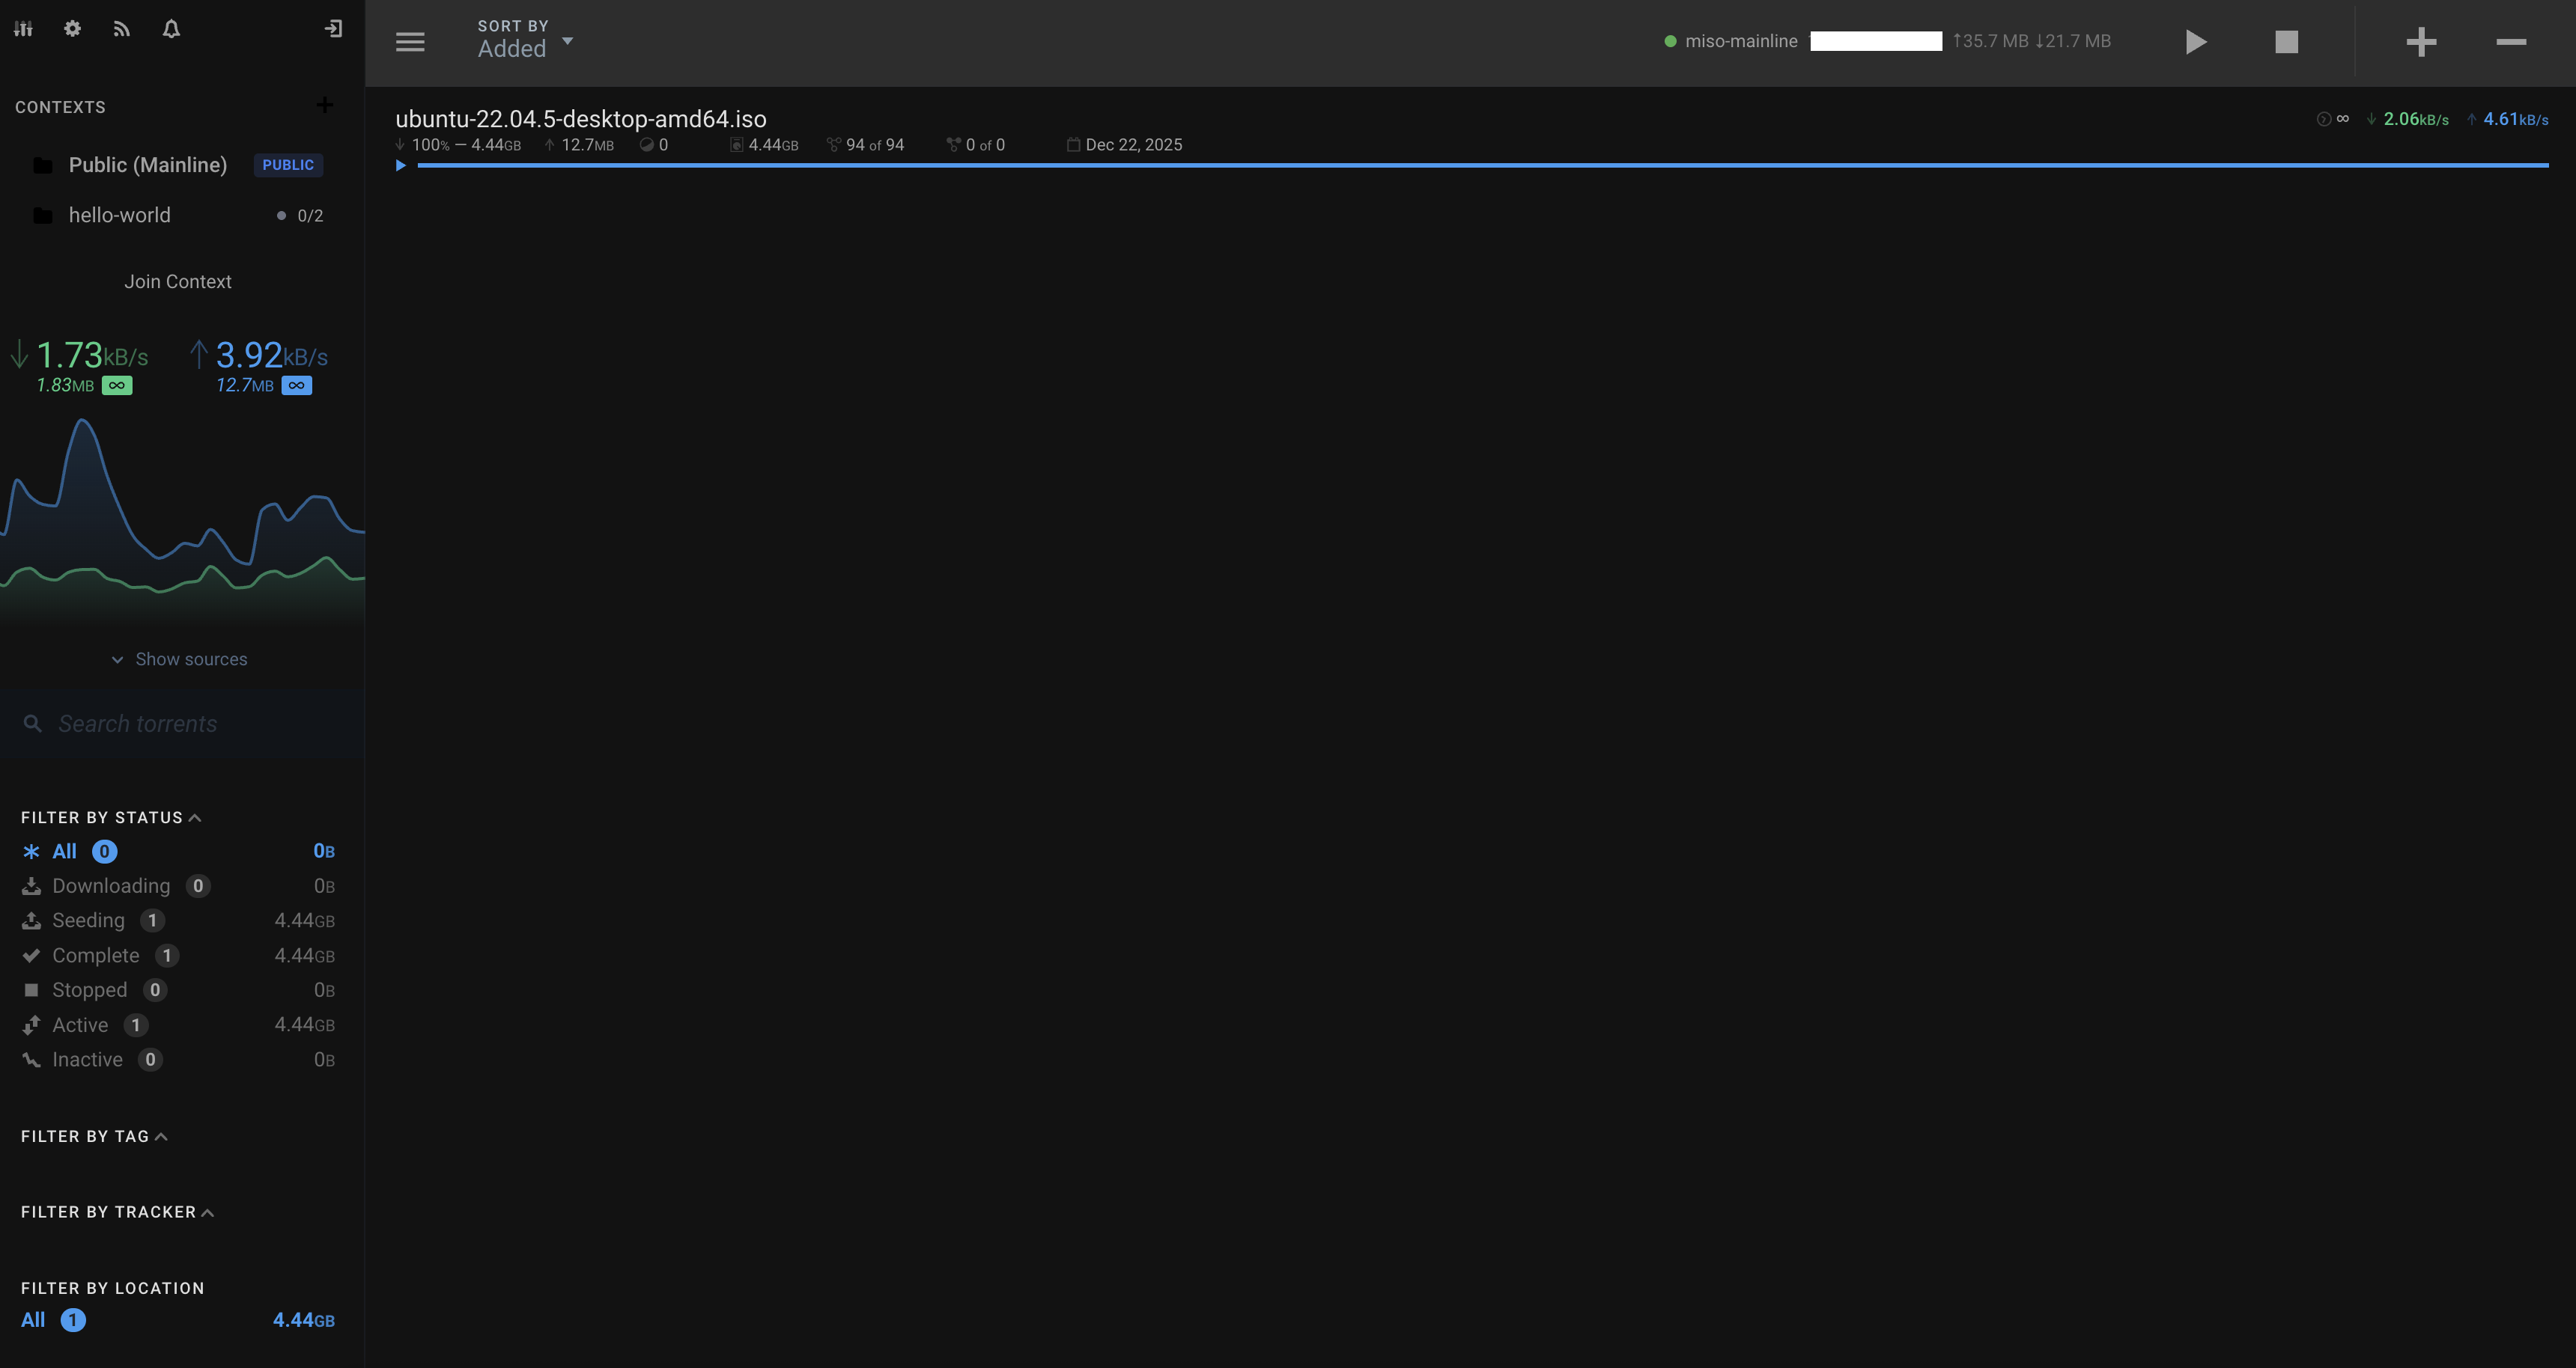Click the Join Context button
The height and width of the screenshot is (1368, 2576).
click(178, 281)
